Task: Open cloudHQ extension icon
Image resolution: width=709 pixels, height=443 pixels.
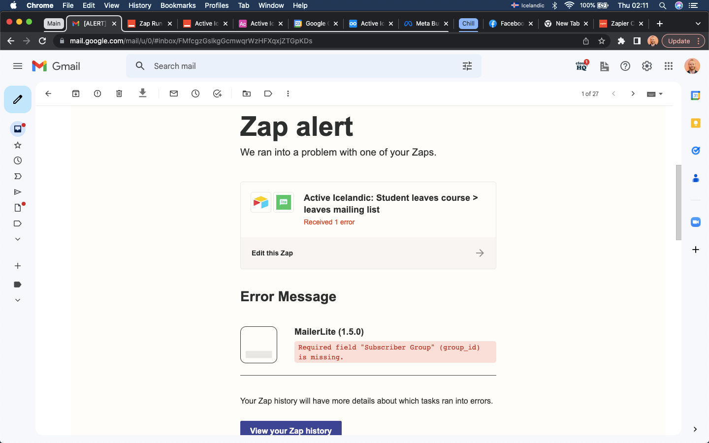Action: click(582, 66)
